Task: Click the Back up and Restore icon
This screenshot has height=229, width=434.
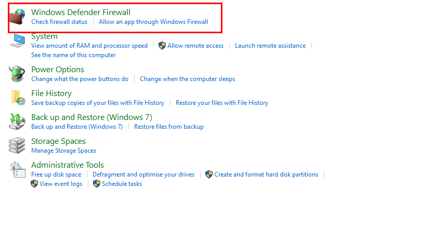Action: (x=18, y=122)
